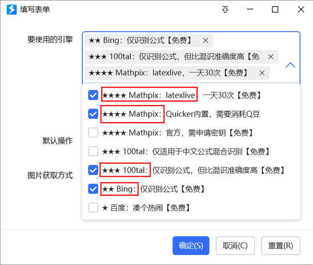
Task: Click the 取消(C) button
Action: pos(235,245)
